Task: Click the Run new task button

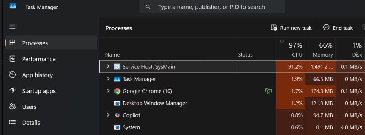Action: (x=291, y=28)
